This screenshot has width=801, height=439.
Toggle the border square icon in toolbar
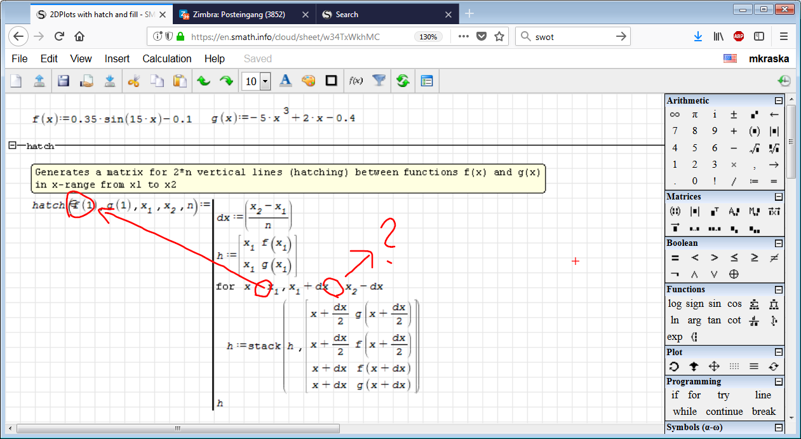[331, 81]
